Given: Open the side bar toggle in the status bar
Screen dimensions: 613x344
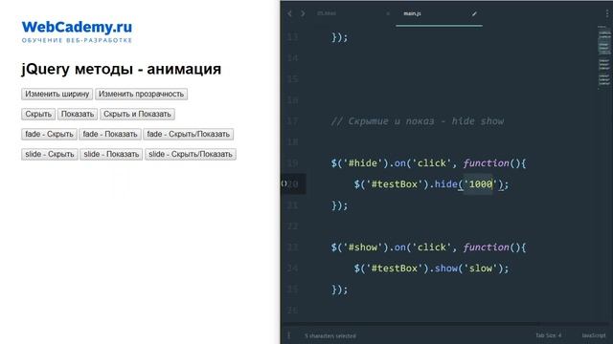Looking at the screenshot, I should [289, 335].
